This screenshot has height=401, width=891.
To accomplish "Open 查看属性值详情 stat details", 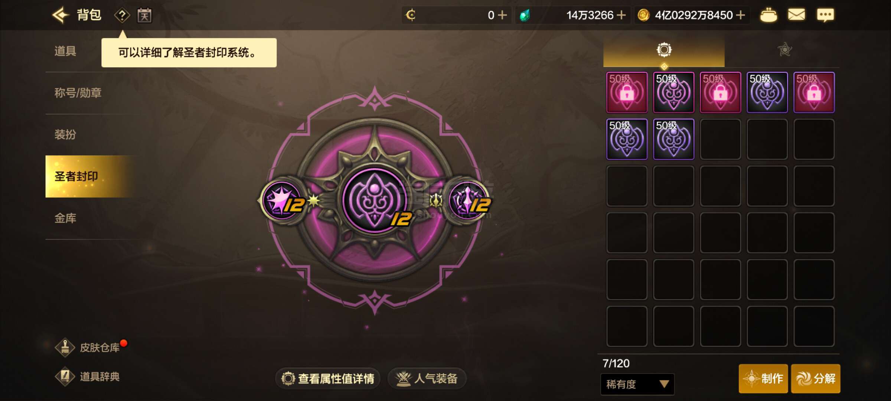I will click(x=328, y=379).
